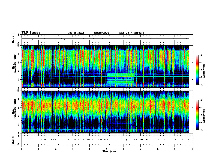Image resolution: width=216 pixels, height=167 pixels.
Task: Click the "-6" label on ch.1 color bar
Action: tap(201, 55)
